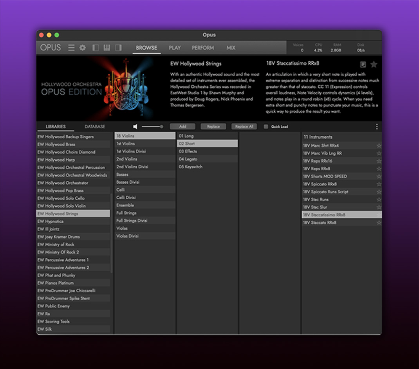This screenshot has width=419, height=369.
Task: Select the 18V Spiccato Runs Script row
Action: [x=342, y=192]
